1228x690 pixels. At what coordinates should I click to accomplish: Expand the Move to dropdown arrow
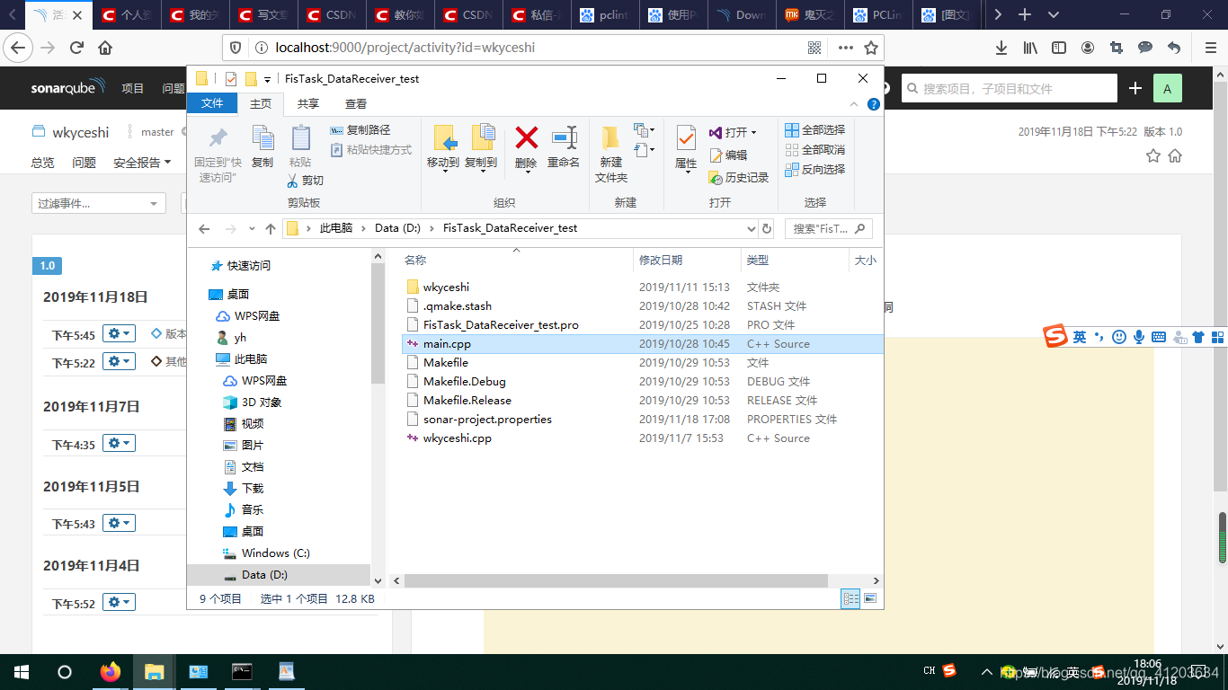pyautogui.click(x=444, y=173)
